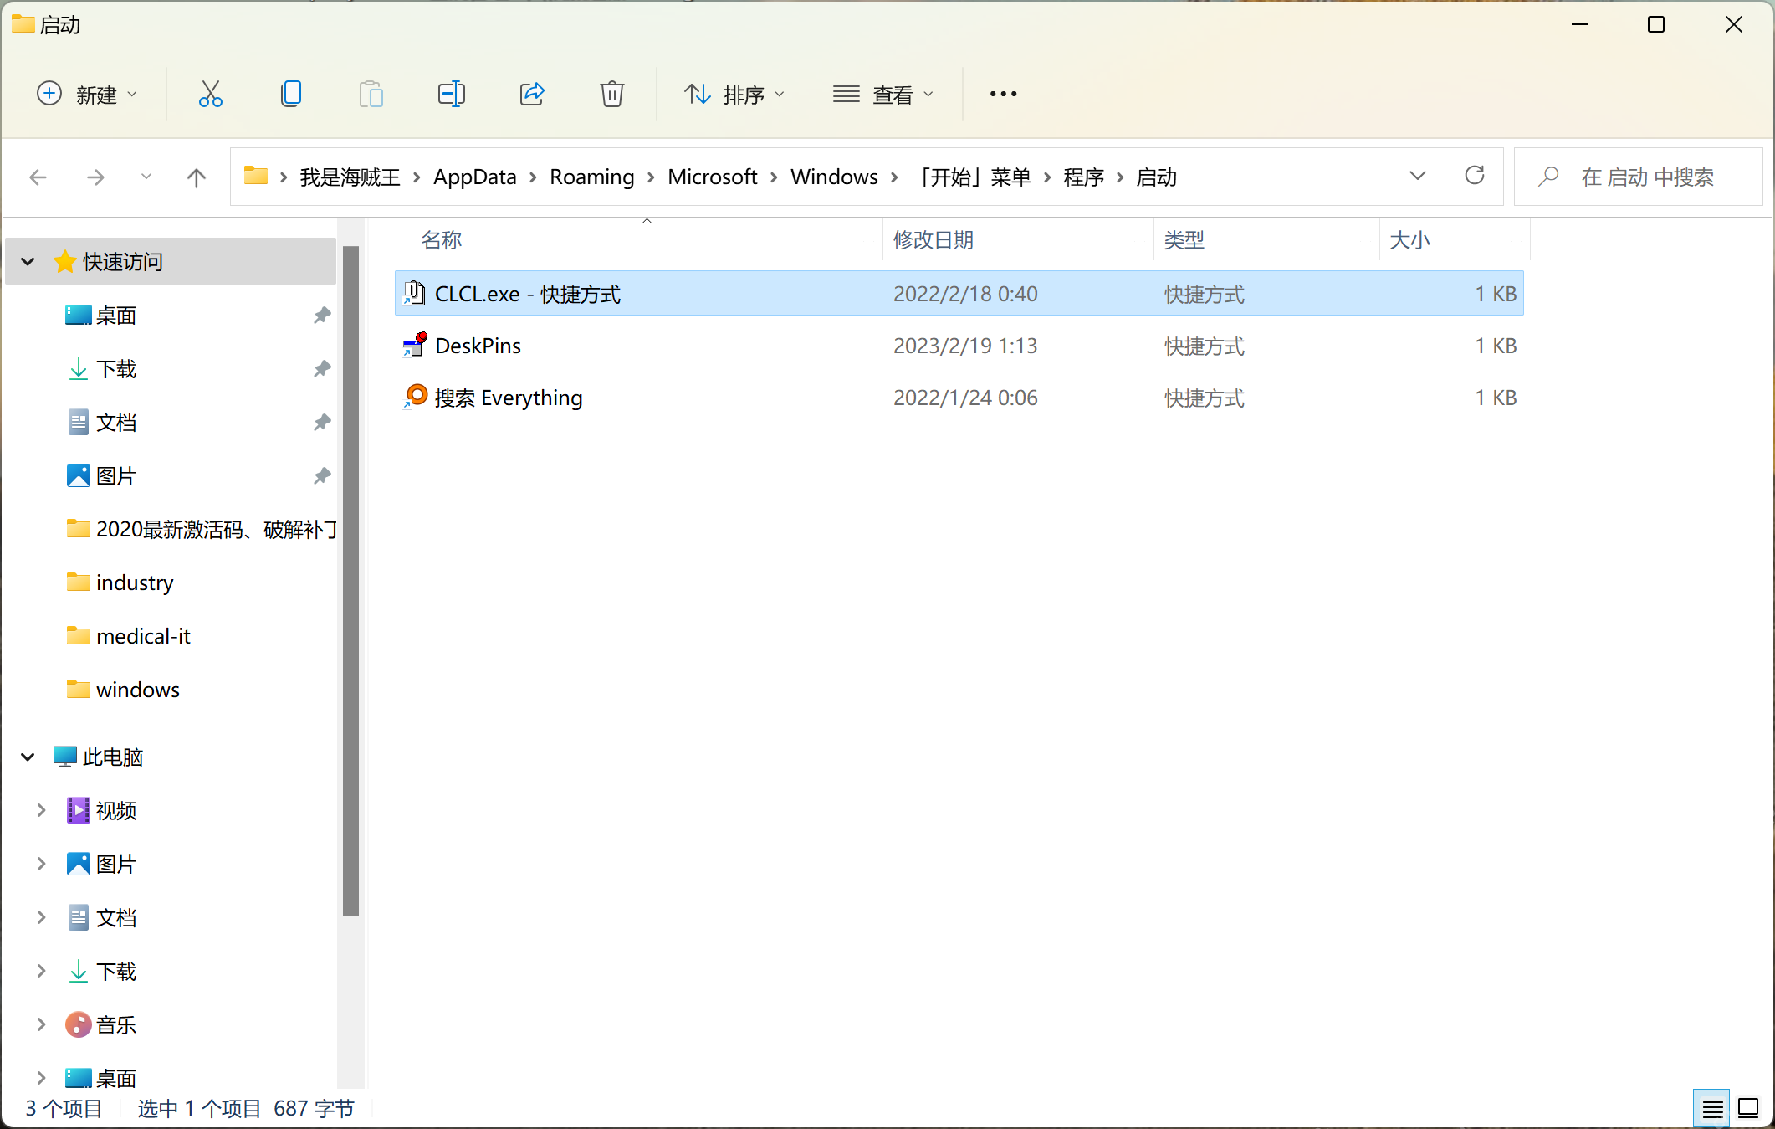This screenshot has height=1129, width=1775.
Task: Expand address bar history dropdown
Action: (x=1417, y=176)
